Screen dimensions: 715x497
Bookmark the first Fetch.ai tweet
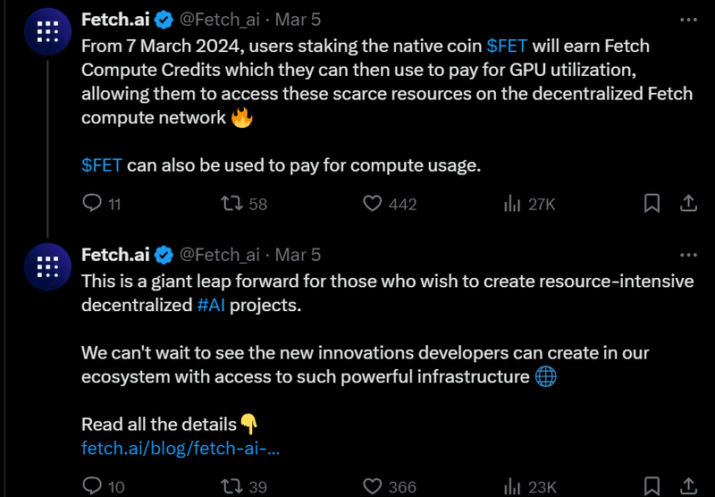pyautogui.click(x=652, y=204)
